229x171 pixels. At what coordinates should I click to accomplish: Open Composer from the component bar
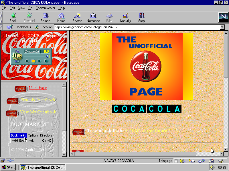pyautogui.click(x=221, y=161)
